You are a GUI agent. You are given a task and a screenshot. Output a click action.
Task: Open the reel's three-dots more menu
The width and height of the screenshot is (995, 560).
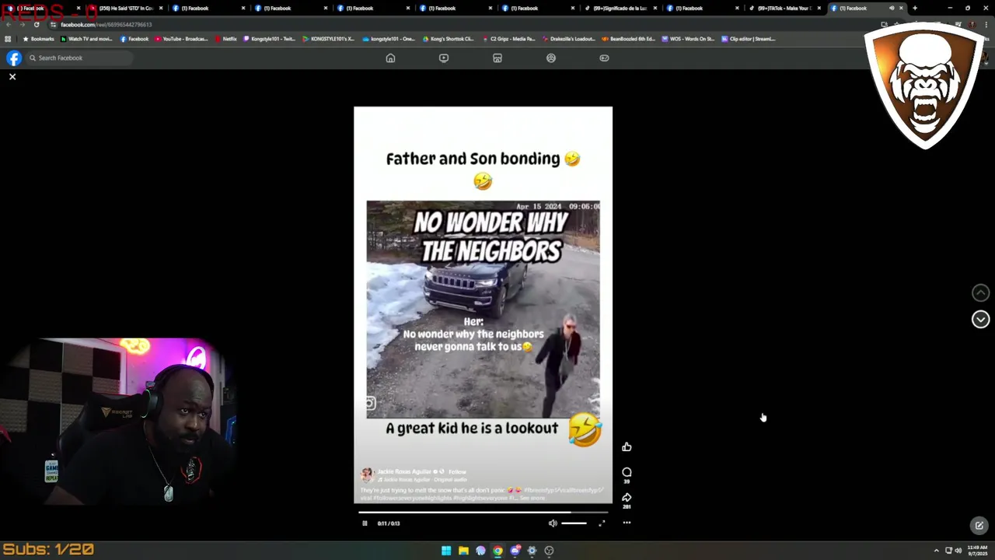[627, 523]
